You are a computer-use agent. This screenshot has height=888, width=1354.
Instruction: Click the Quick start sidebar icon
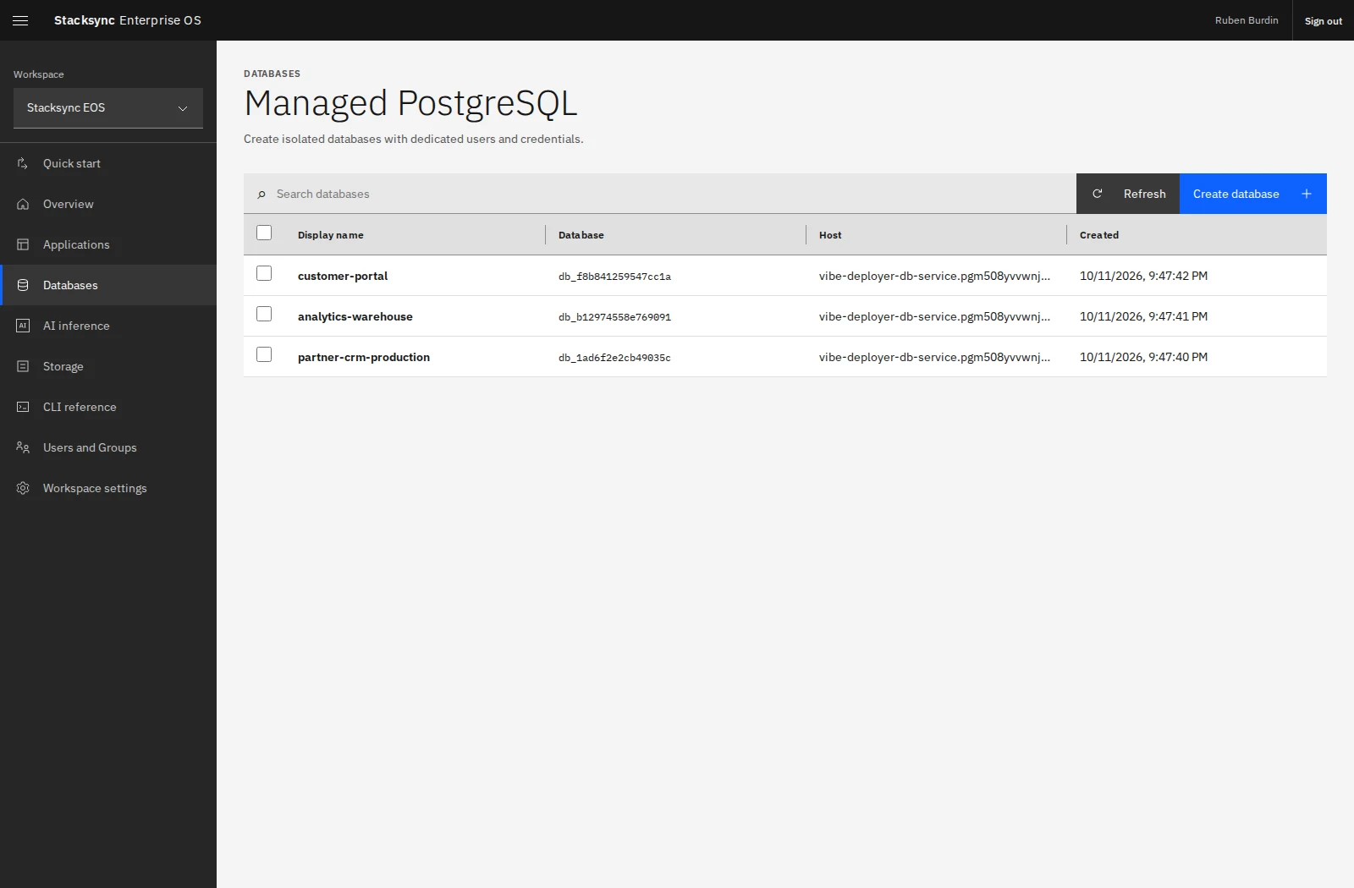(23, 163)
